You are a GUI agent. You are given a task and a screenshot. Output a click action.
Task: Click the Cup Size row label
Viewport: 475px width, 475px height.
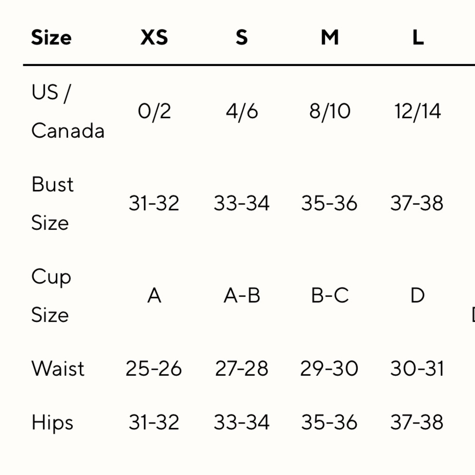pos(51,295)
